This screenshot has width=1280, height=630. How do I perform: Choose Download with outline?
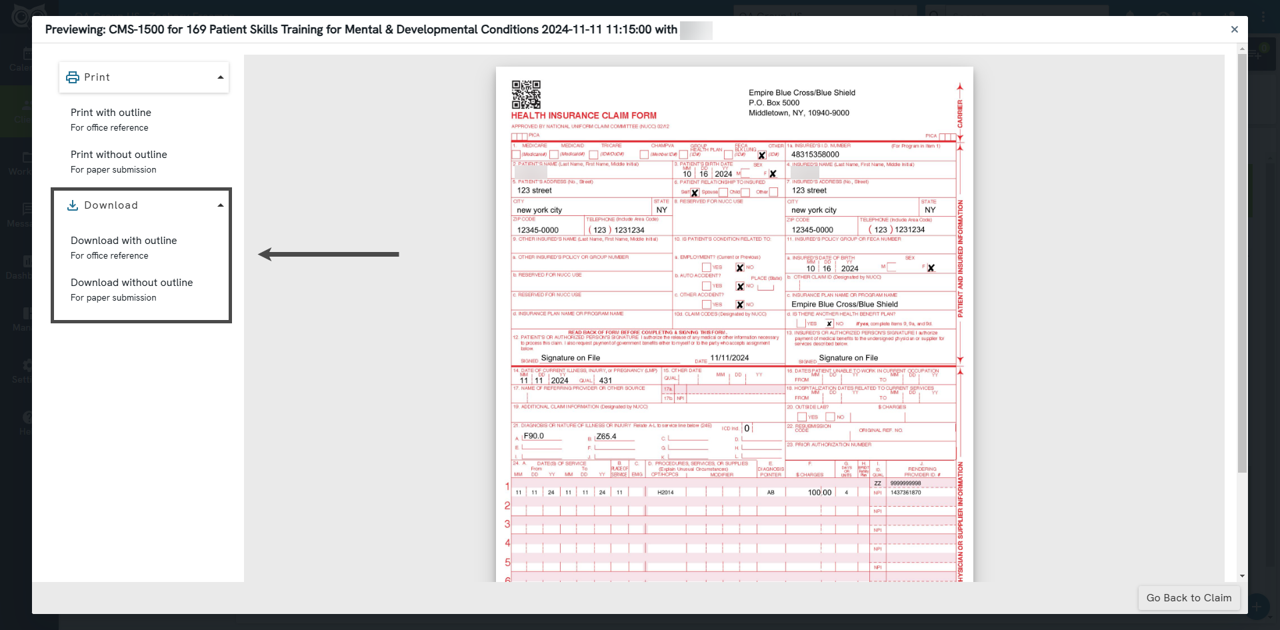124,241
